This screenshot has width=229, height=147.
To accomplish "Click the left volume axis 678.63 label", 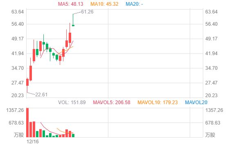I will click(16, 123).
